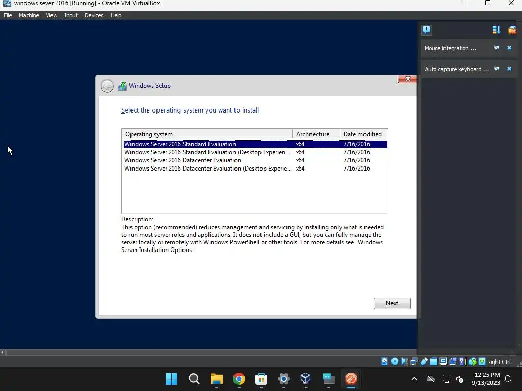Open Microsoft Store from taskbar

click(x=261, y=379)
